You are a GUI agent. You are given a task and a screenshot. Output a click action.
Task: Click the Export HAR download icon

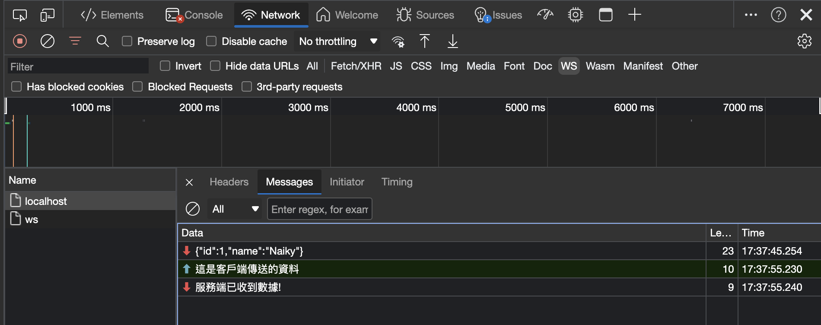tap(452, 41)
